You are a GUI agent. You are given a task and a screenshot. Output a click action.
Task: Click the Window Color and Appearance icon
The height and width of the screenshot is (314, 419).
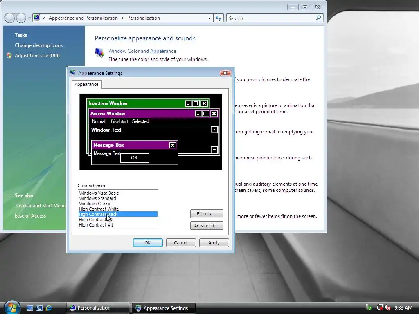coord(100,53)
